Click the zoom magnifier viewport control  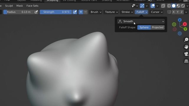click(x=186, y=40)
